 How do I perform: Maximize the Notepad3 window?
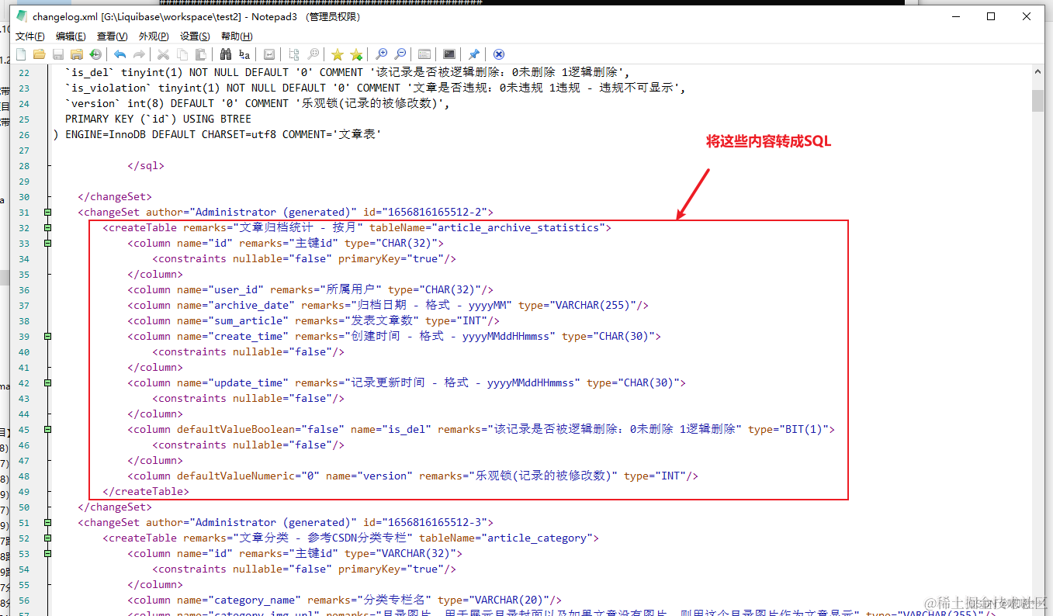[x=991, y=16]
